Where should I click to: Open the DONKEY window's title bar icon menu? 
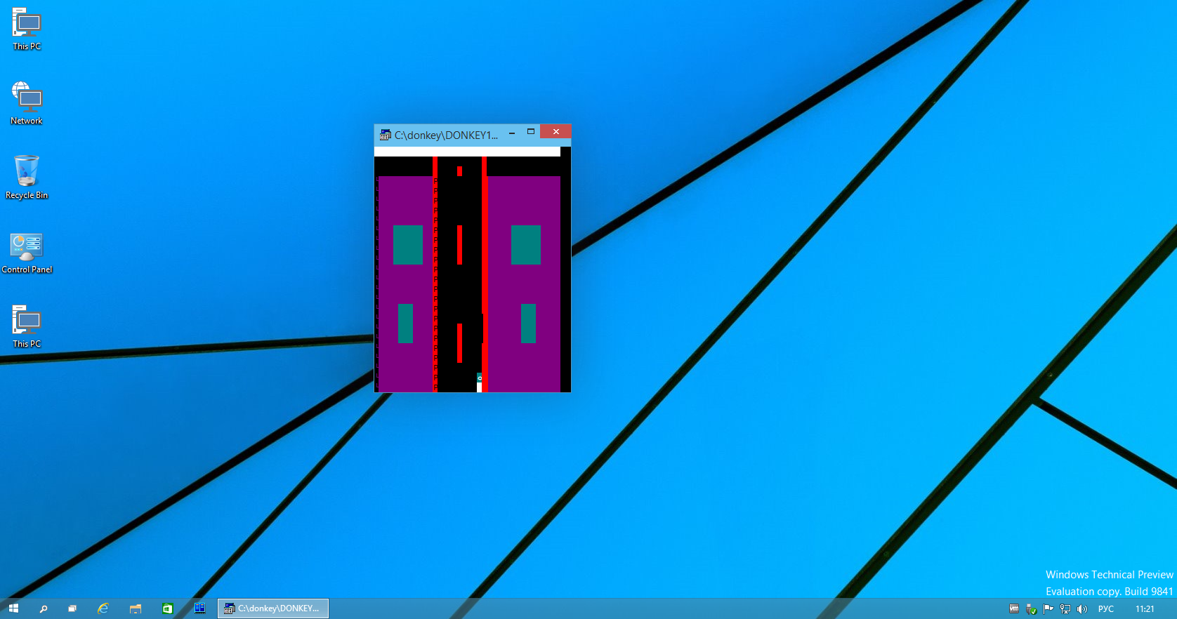coord(385,135)
